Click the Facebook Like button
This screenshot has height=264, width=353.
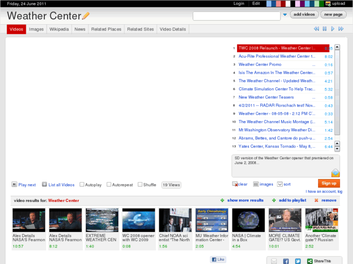click(218, 259)
